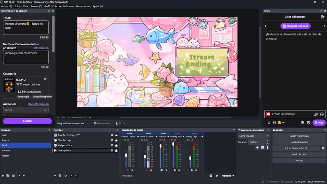This screenshot has width=327, height=184.
Task: Remove the selected source with the trash icon
Action: (60, 176)
